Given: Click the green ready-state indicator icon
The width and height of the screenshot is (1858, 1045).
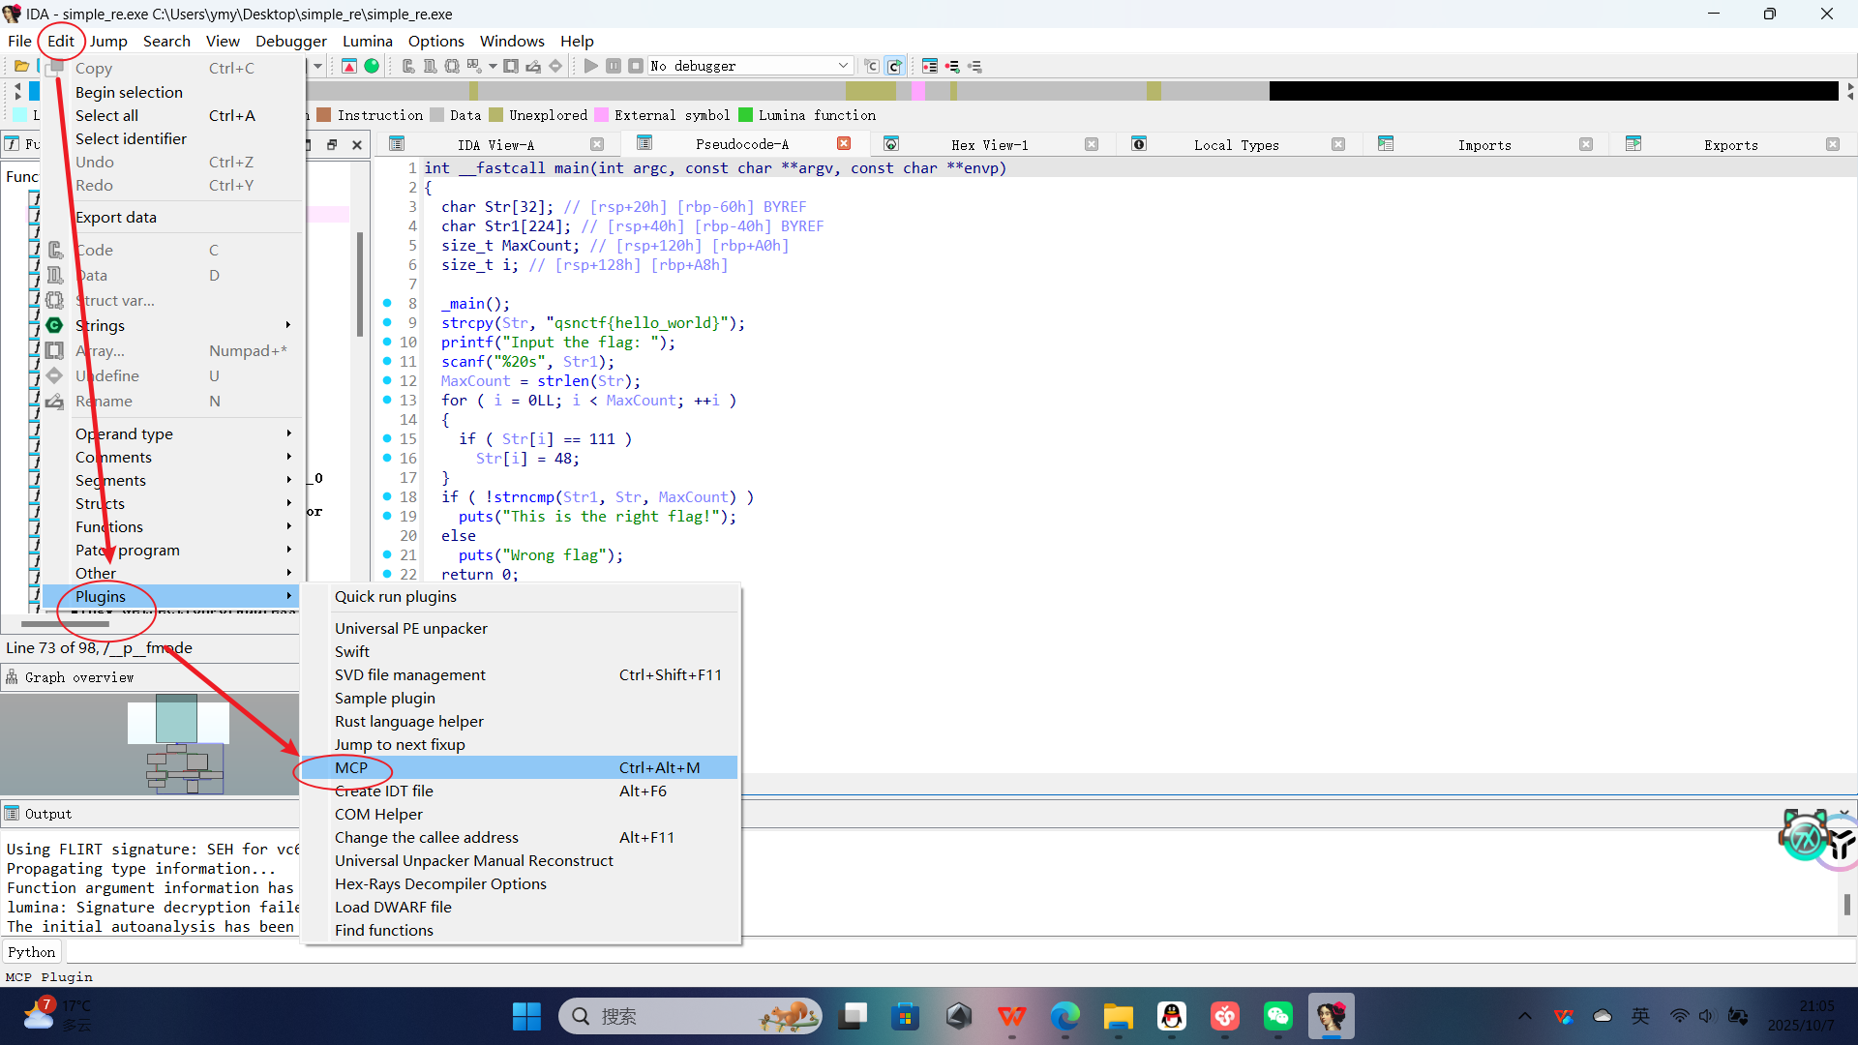Looking at the screenshot, I should (373, 66).
